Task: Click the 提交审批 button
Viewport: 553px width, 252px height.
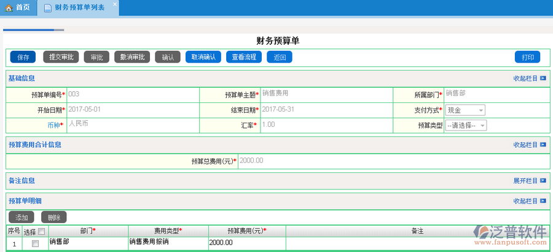Action: coord(61,57)
